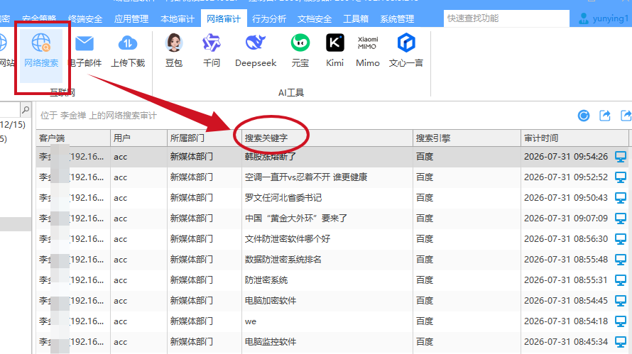The width and height of the screenshot is (632, 354).
Task: Click monitor icon in 08:54:18 row
Action: (621, 321)
